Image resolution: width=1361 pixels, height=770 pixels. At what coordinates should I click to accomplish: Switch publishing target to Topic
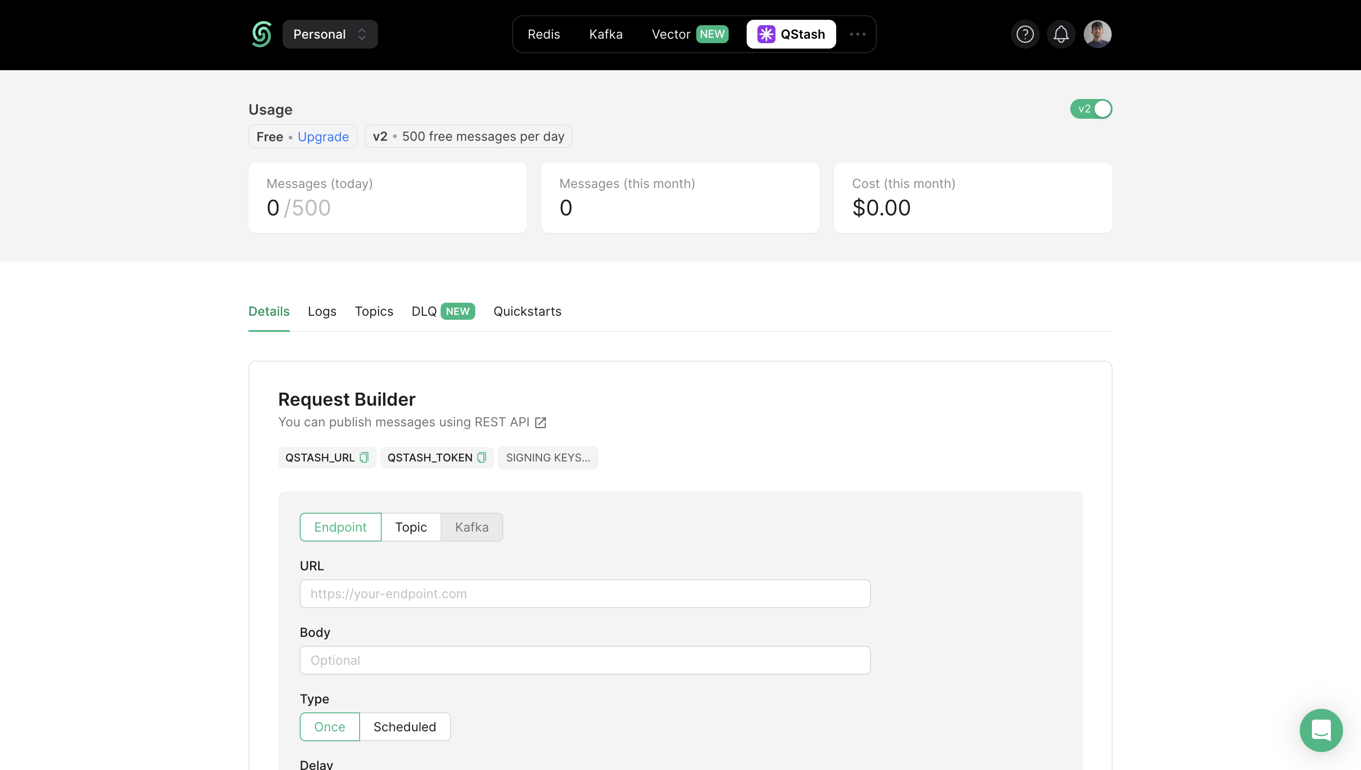410,527
